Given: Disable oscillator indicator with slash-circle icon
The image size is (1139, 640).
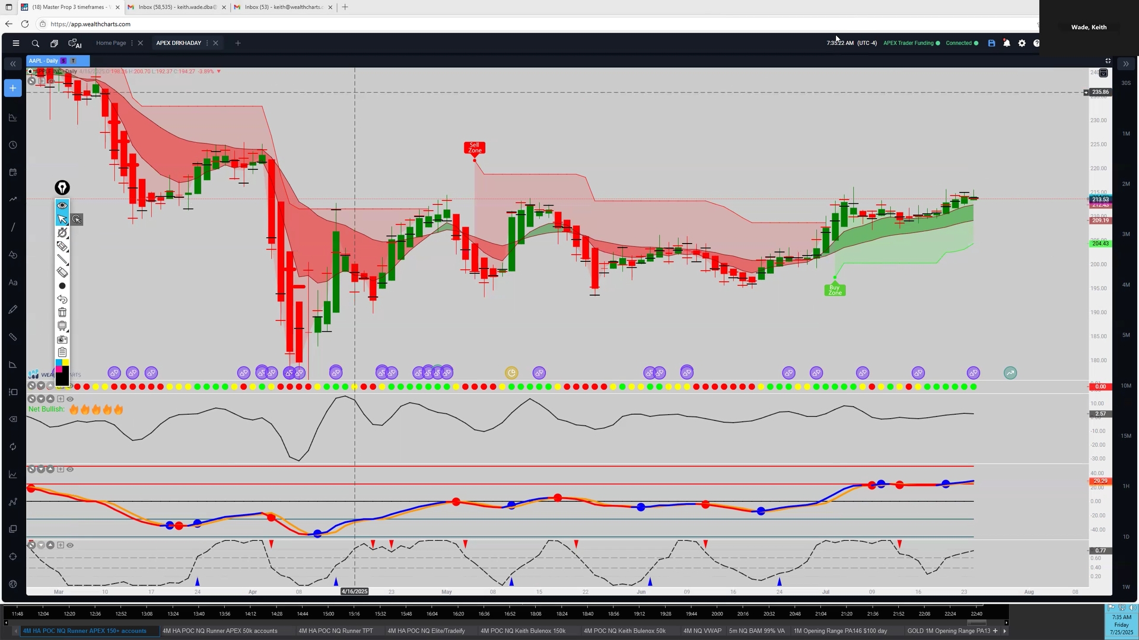Looking at the screenshot, I should (x=31, y=469).
